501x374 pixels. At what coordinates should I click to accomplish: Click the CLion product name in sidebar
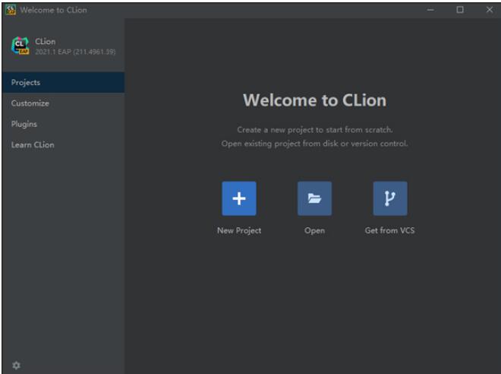46,41
